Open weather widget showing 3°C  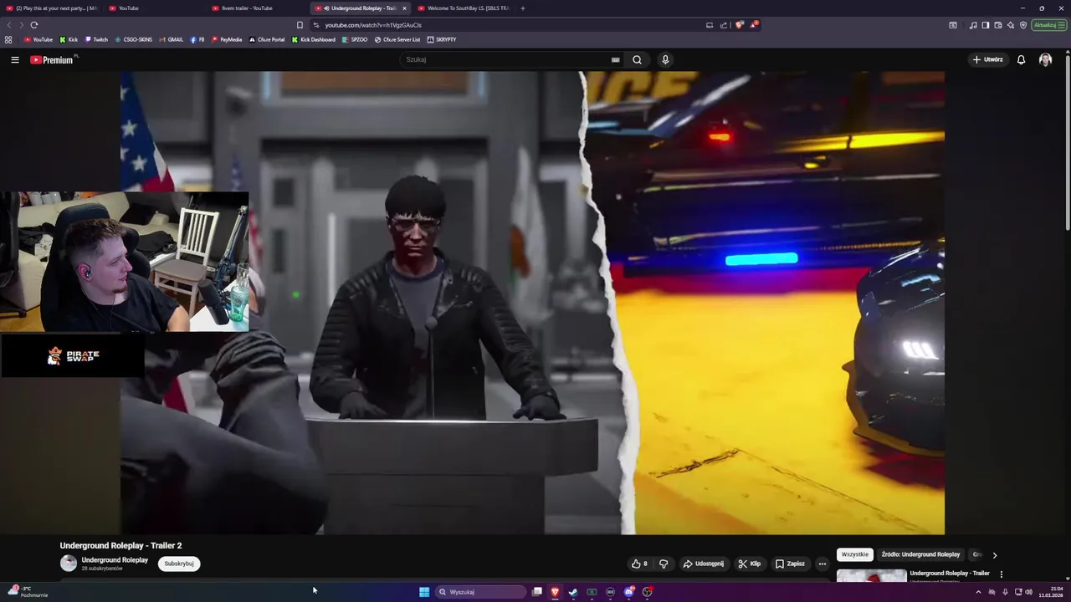click(x=28, y=592)
